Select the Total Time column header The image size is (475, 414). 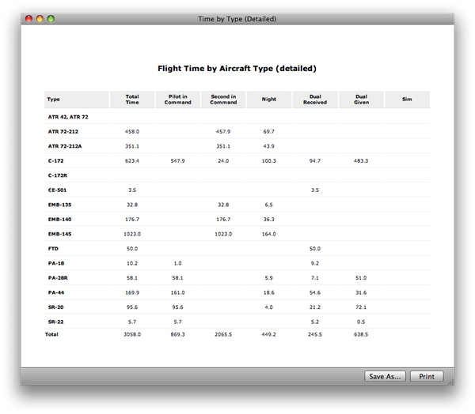tap(132, 100)
